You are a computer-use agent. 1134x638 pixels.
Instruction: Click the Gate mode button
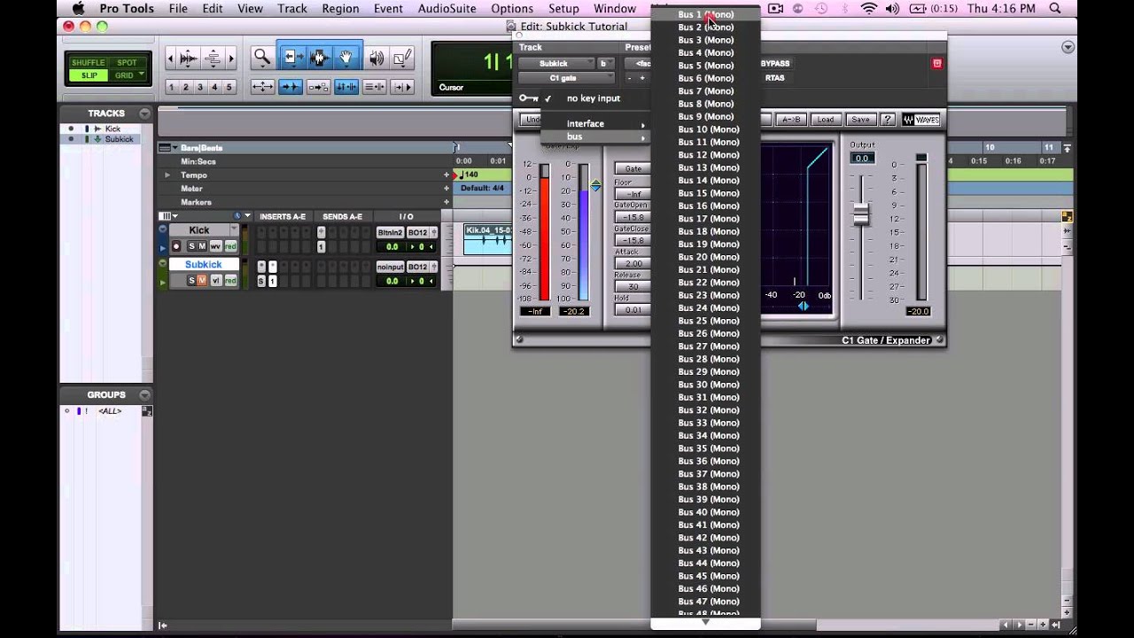[633, 168]
